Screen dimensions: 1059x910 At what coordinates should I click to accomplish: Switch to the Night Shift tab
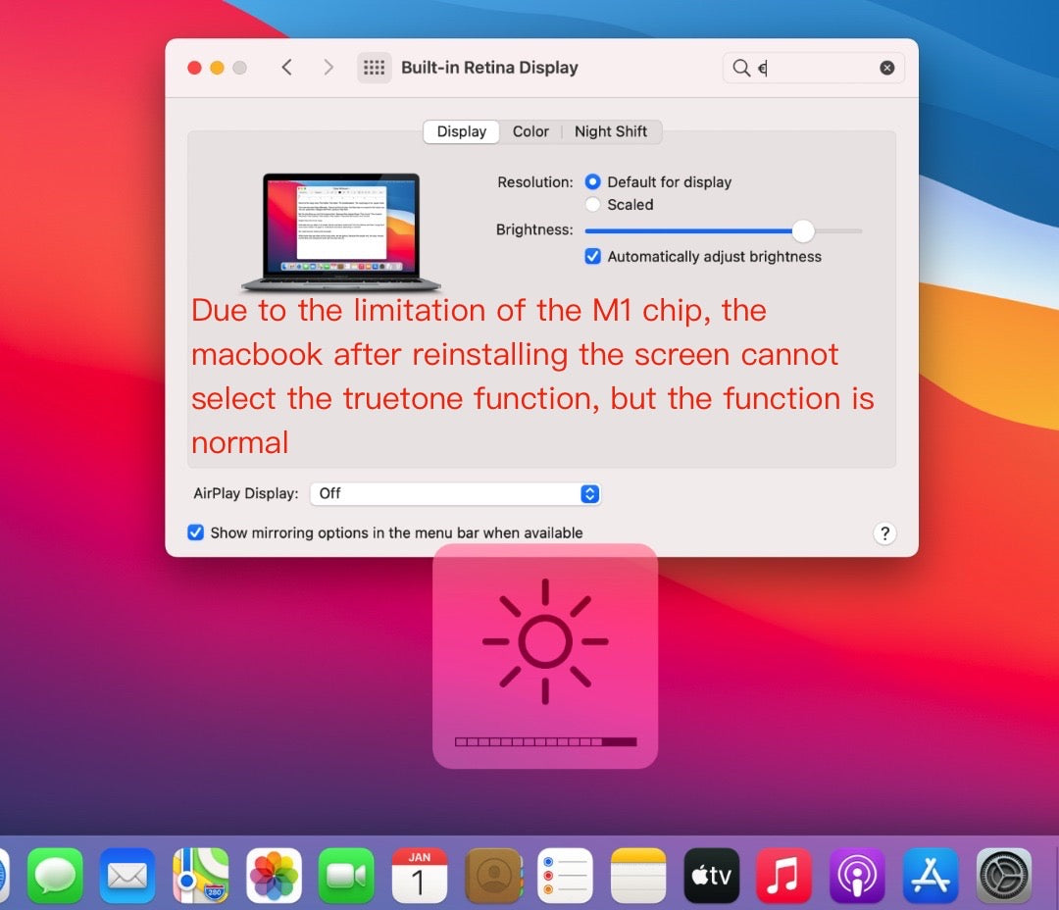coord(611,131)
